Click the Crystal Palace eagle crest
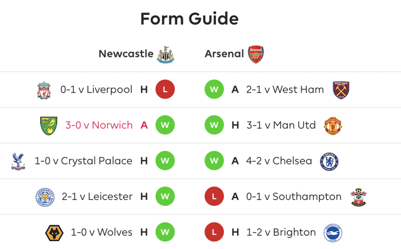 tap(18, 161)
